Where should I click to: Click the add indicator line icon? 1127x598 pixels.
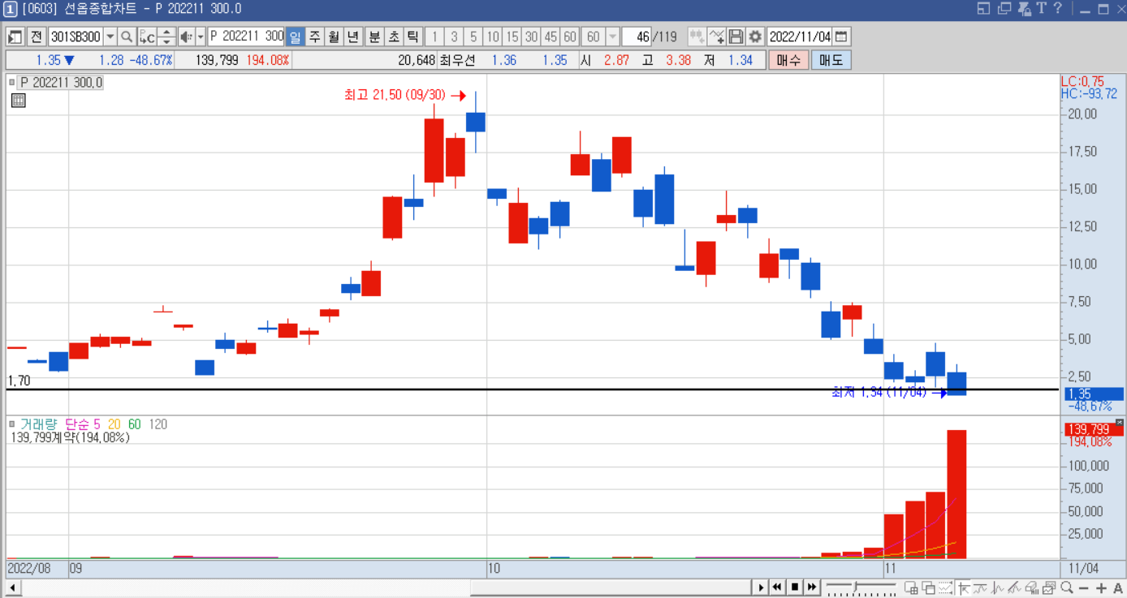click(716, 37)
